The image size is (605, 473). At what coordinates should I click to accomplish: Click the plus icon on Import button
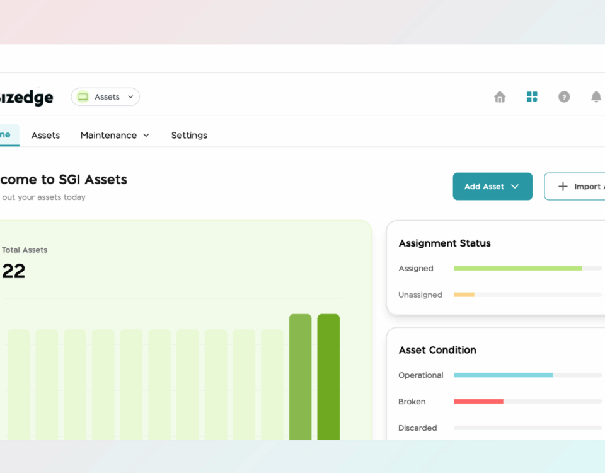tap(563, 187)
